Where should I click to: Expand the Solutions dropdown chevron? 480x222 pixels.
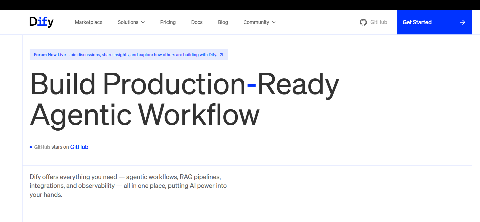(x=143, y=22)
